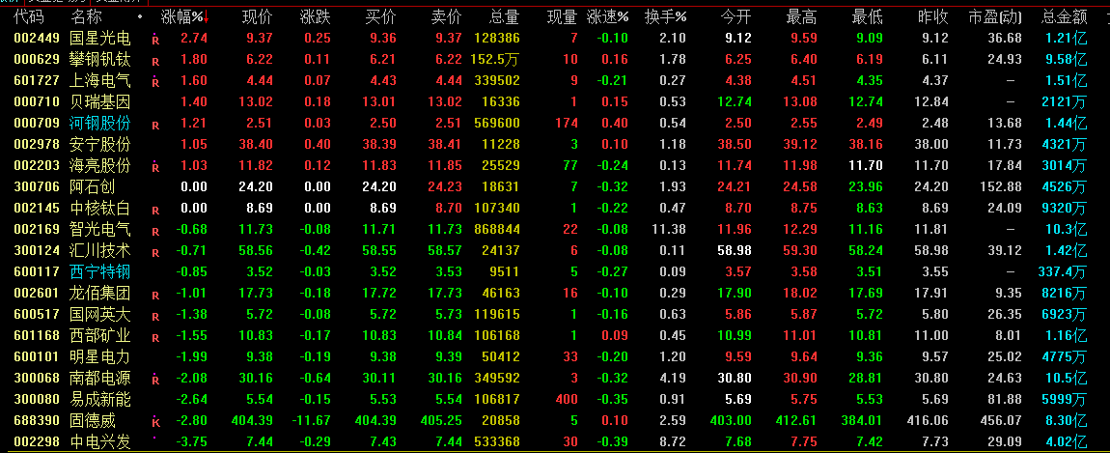The image size is (1110, 453).
Task: Click the 总金额 column header
Action: pos(1064,17)
